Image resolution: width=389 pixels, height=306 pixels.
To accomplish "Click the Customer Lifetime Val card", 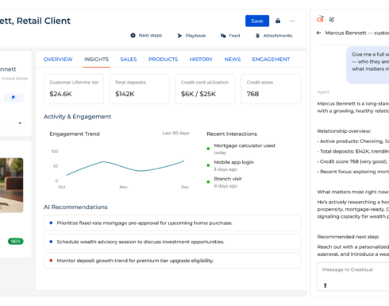I will 74,89.
